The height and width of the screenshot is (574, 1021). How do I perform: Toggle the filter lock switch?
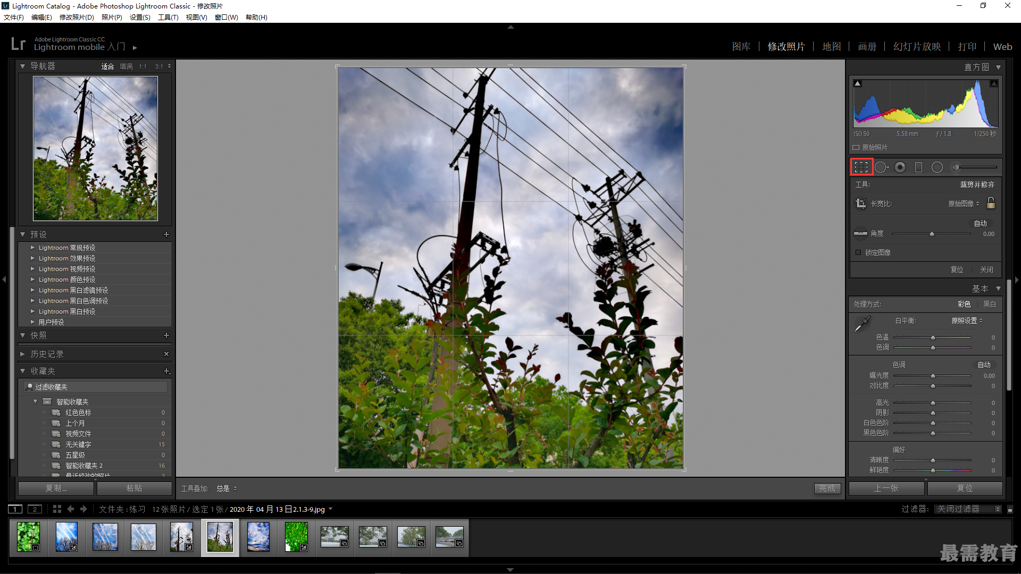click(1010, 509)
